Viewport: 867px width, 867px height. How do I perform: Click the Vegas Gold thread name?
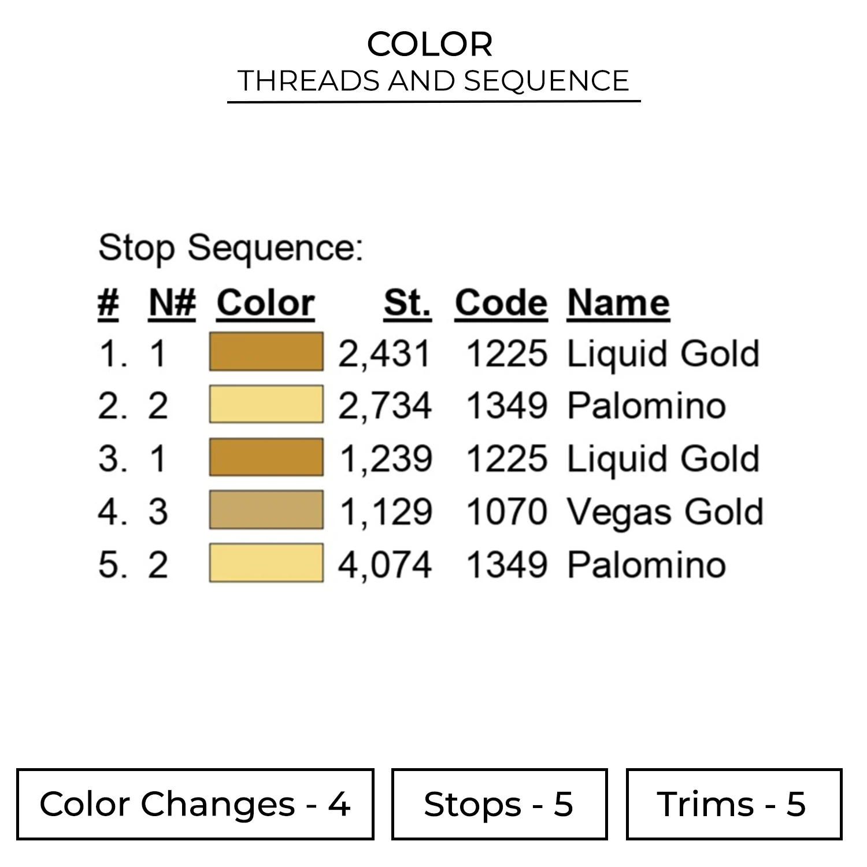click(665, 512)
